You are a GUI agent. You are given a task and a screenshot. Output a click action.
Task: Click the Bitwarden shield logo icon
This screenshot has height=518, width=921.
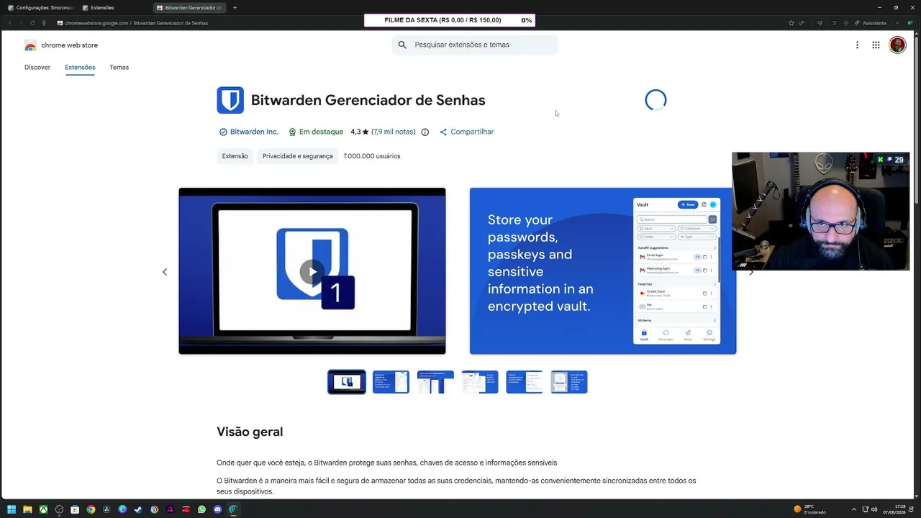(230, 100)
